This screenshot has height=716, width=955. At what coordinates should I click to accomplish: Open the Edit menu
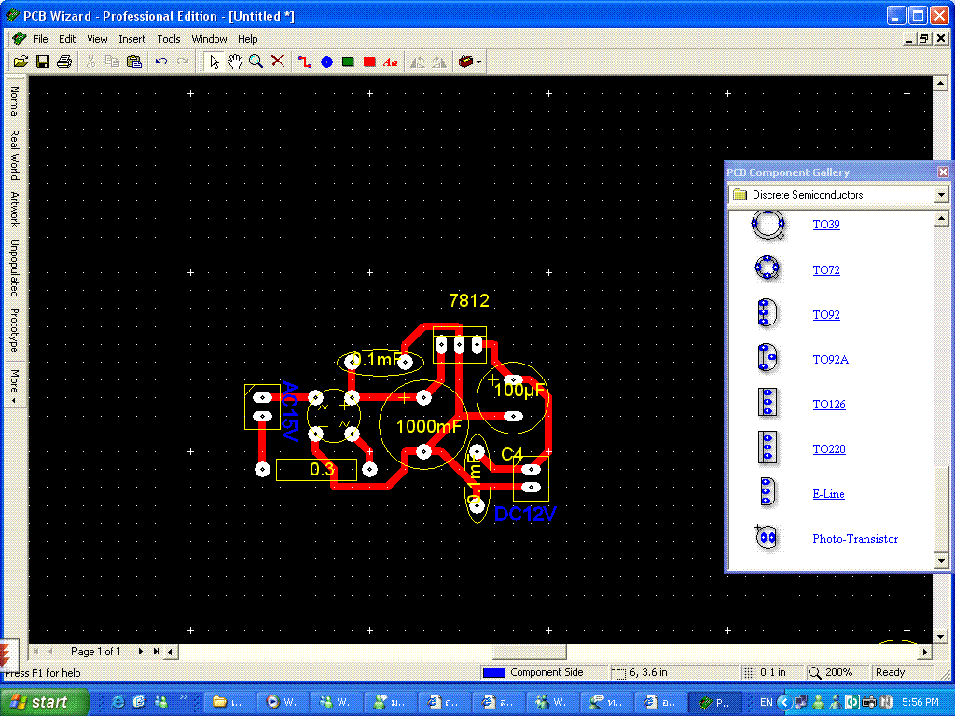[67, 39]
